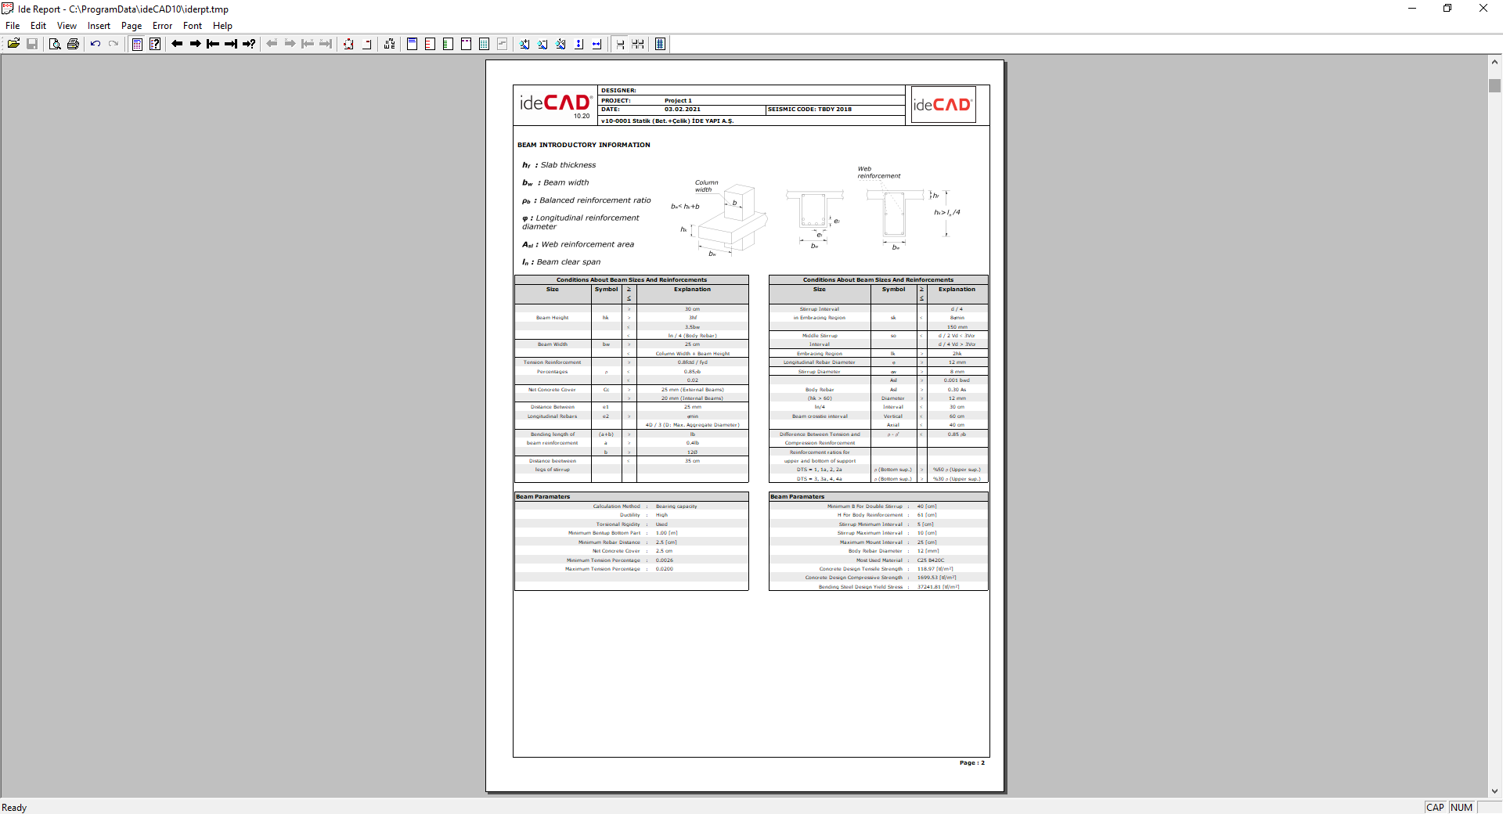Open the File menu
1503x814 pixels.
(x=13, y=26)
